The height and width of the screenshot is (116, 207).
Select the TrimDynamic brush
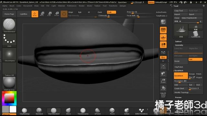[83, 111]
